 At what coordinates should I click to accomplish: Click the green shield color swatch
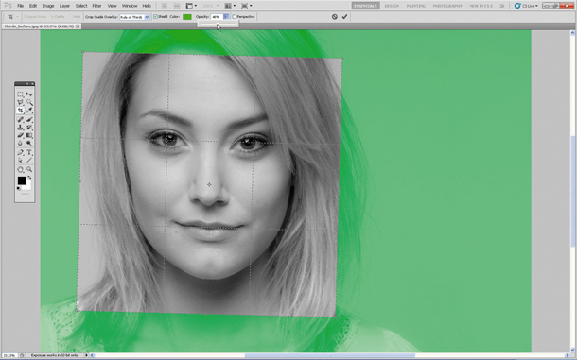(187, 17)
